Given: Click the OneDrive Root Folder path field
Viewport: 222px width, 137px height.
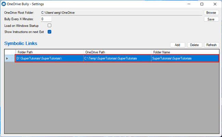Looking at the screenshot, I should tap(121, 13).
